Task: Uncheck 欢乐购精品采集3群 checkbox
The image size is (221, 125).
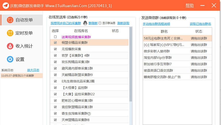Action: click(55, 62)
